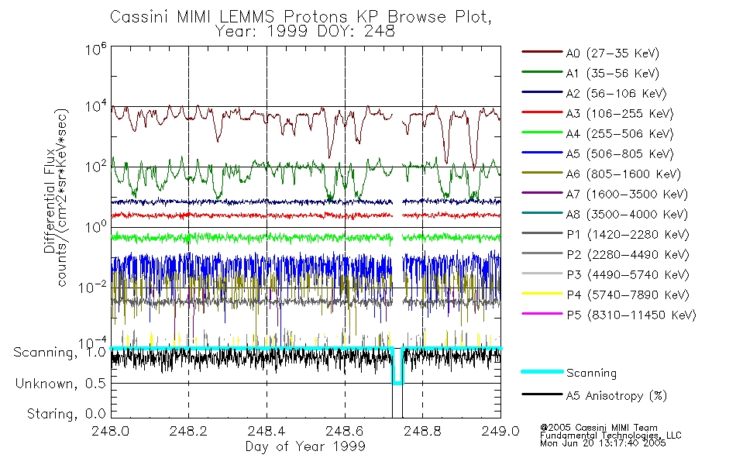This screenshot has height=465, width=736.
Task: Click the A7 (1600-3500 KeV) legend label
Action: [627, 195]
